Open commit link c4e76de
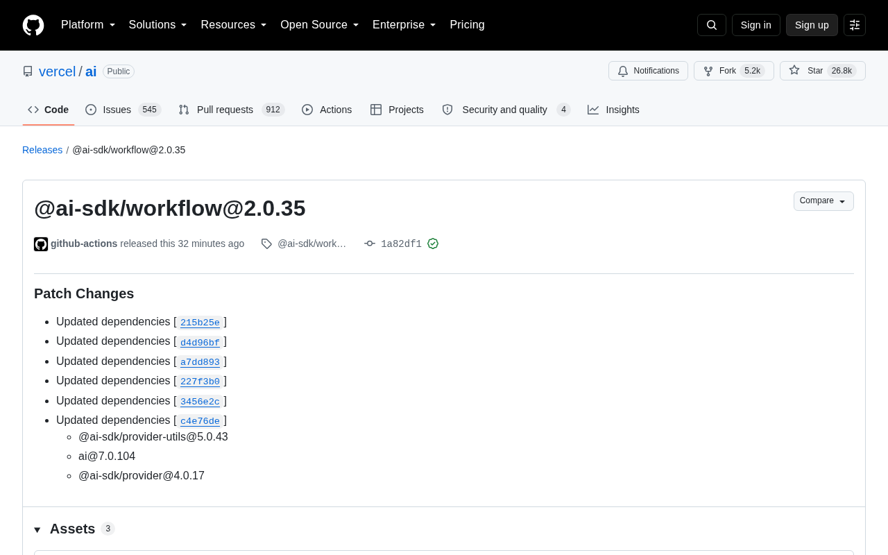This screenshot has width=888, height=555. [x=200, y=421]
